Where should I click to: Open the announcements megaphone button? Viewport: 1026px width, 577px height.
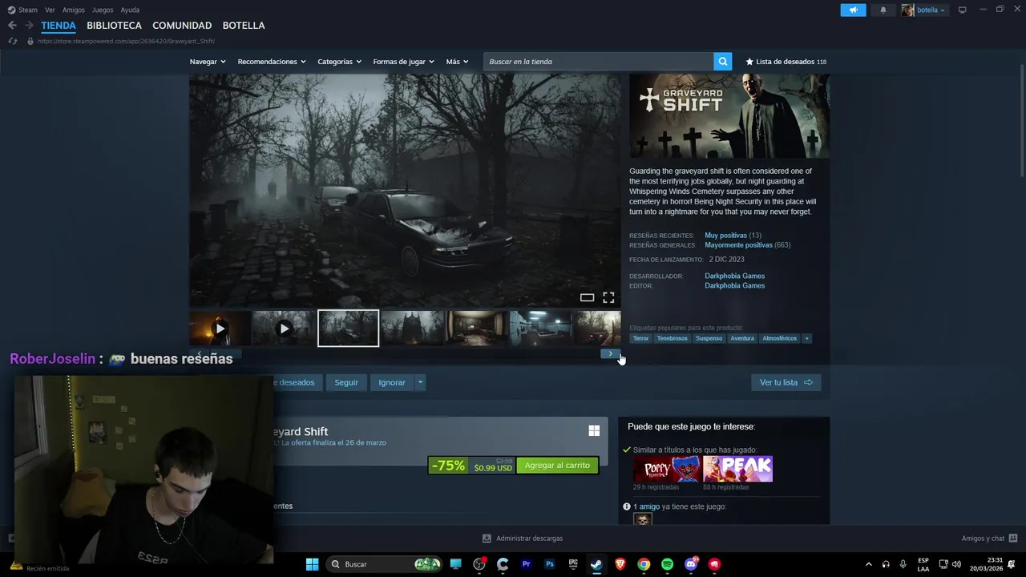pos(853,10)
